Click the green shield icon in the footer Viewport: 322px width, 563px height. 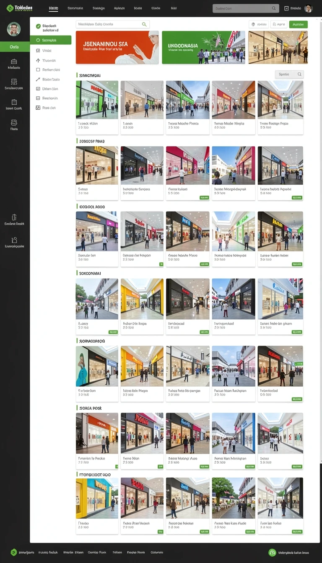[14, 552]
